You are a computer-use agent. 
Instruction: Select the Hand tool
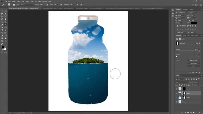point(6,38)
